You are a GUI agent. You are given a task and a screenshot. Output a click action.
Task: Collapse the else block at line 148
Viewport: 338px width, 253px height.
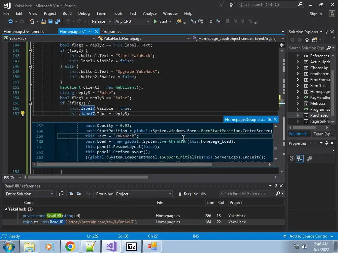[30, 66]
